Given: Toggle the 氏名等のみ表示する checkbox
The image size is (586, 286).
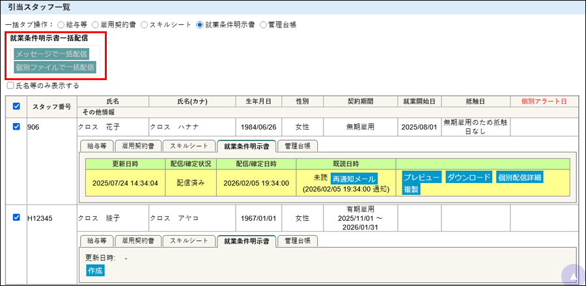Looking at the screenshot, I should (x=10, y=85).
